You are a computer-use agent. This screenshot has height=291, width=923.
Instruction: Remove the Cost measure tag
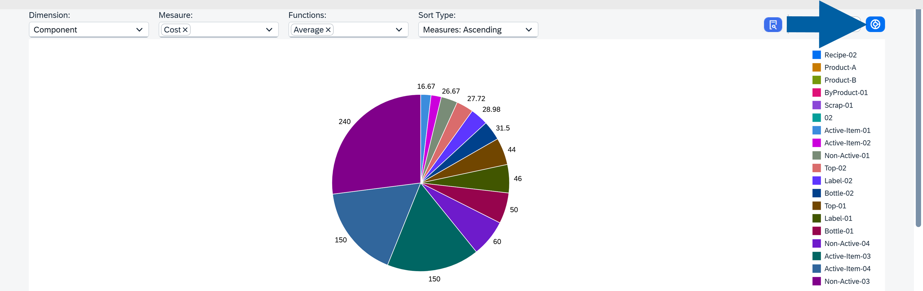coord(185,30)
